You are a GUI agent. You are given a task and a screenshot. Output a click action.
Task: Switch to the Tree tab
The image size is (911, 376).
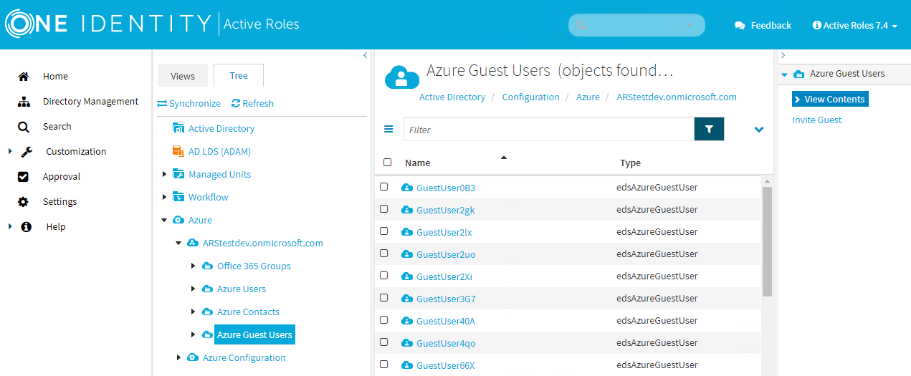[x=239, y=76]
